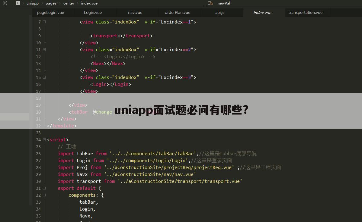Screen dimensions: 362x222
Task: Collapse the export default block on line 31
Action: [43, 188]
